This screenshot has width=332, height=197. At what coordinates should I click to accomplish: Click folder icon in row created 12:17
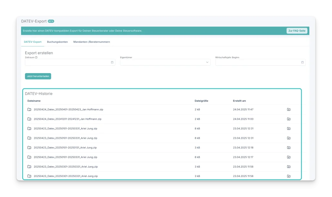pos(29,157)
